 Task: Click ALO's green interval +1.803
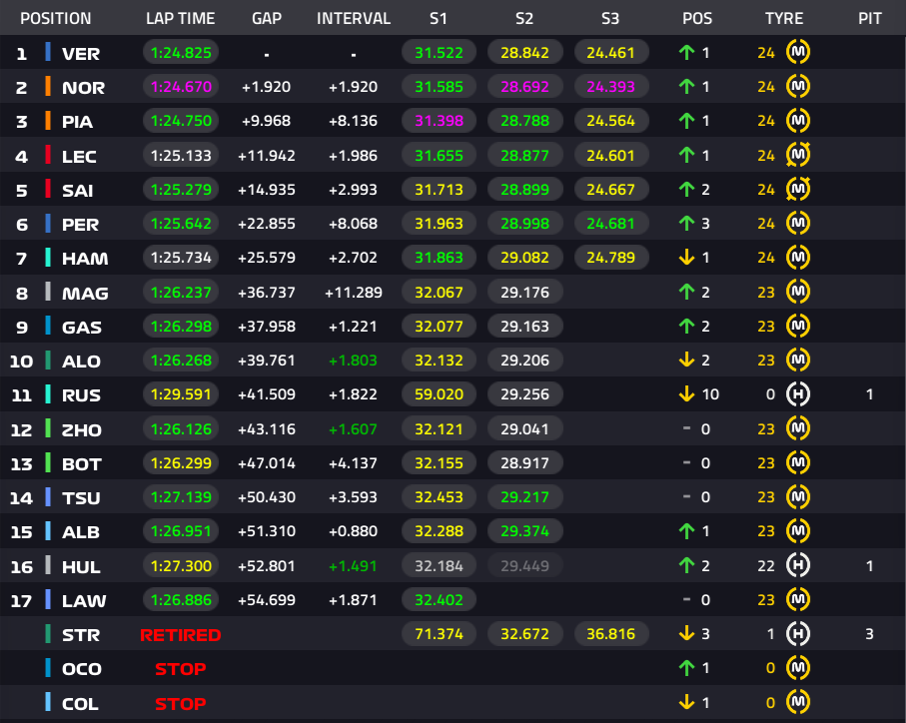click(x=353, y=361)
